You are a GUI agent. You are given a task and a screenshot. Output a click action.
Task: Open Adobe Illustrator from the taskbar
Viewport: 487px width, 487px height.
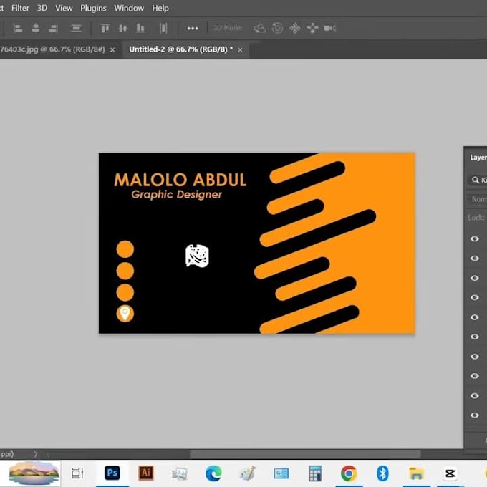pos(146,473)
